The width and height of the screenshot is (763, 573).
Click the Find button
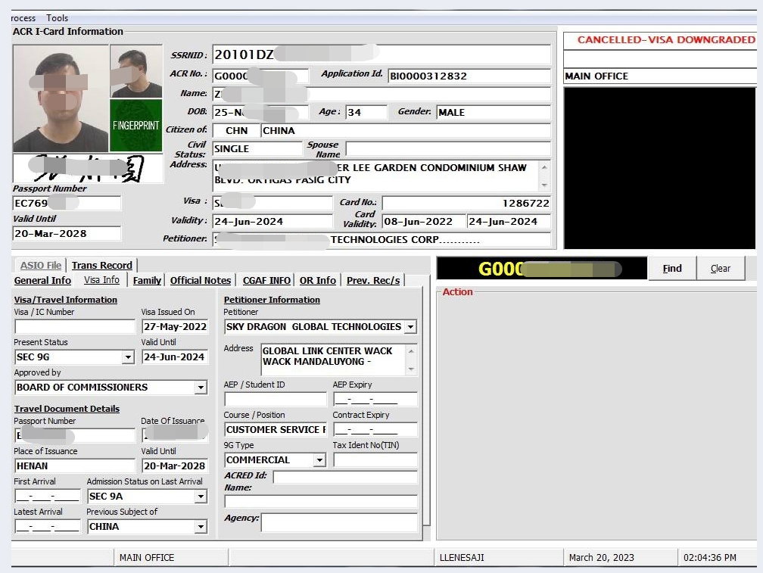tap(671, 268)
